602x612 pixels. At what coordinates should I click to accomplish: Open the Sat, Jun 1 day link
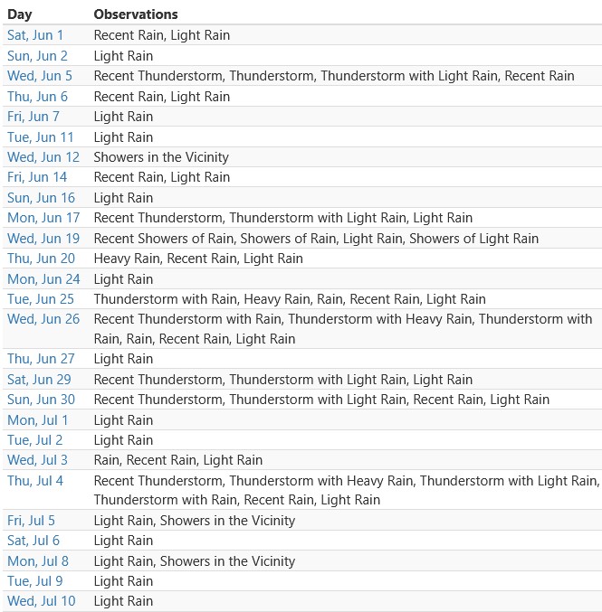click(x=35, y=35)
